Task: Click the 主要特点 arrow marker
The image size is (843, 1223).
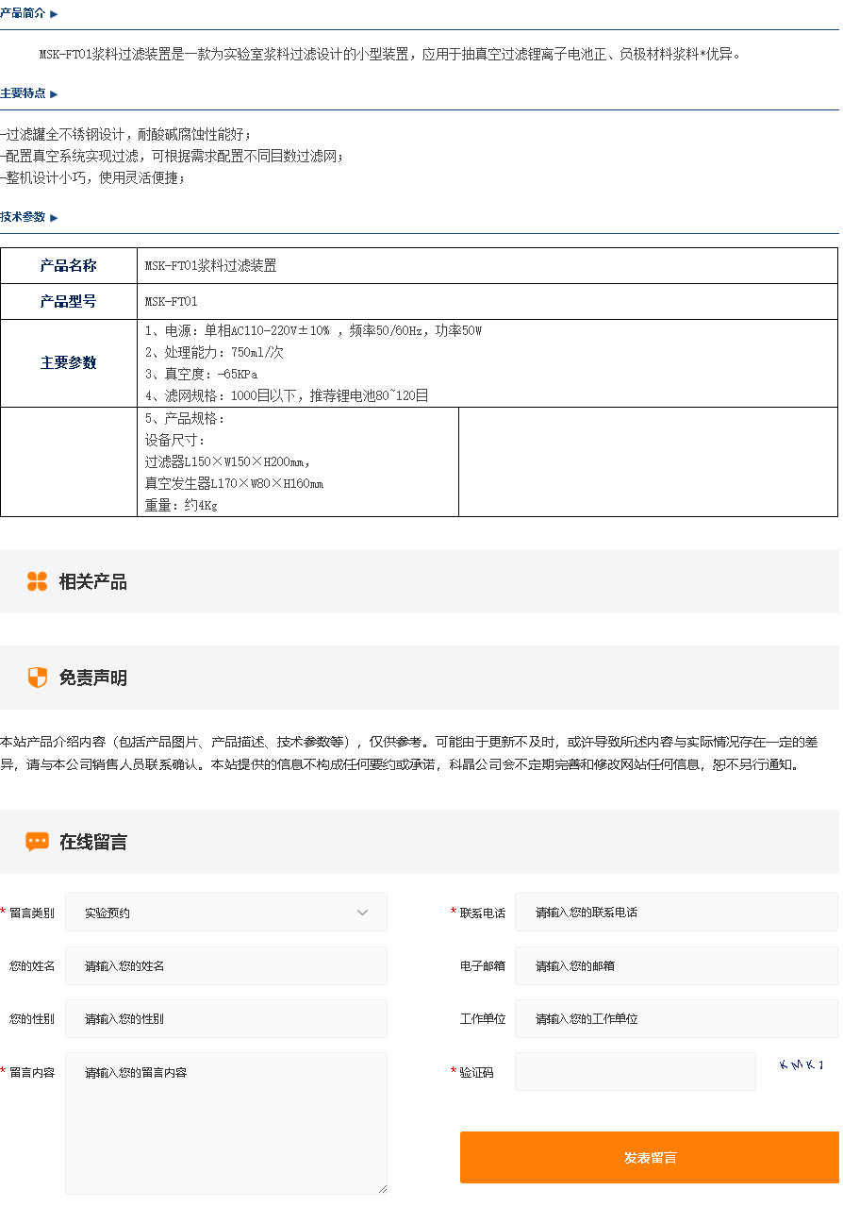Action: tap(54, 94)
